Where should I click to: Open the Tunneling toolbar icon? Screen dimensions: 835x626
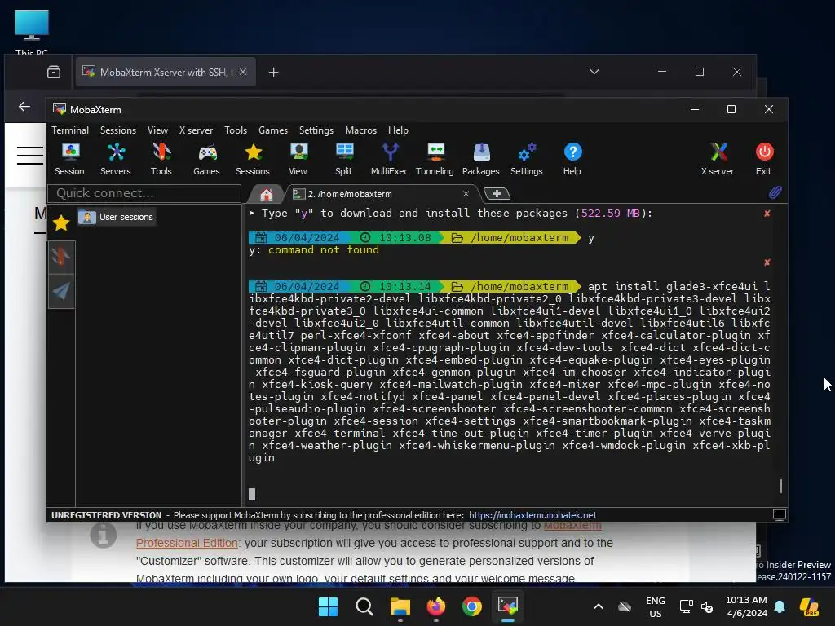(x=435, y=159)
